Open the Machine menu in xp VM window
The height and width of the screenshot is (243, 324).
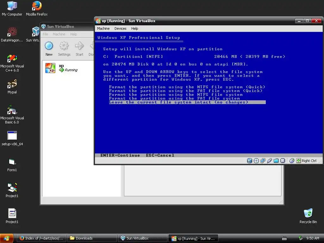click(103, 28)
